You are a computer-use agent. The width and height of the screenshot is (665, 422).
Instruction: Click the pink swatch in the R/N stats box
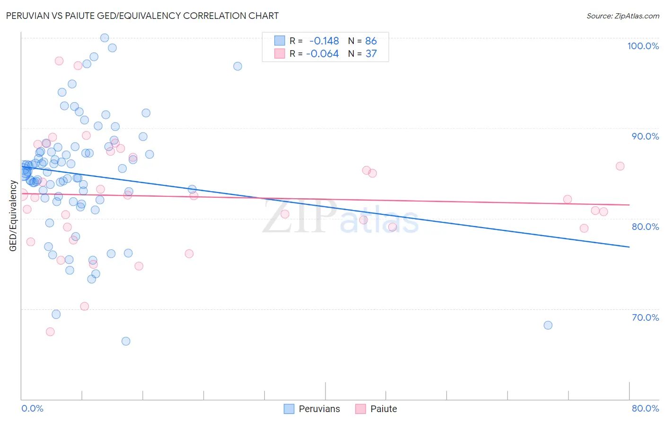(280, 53)
